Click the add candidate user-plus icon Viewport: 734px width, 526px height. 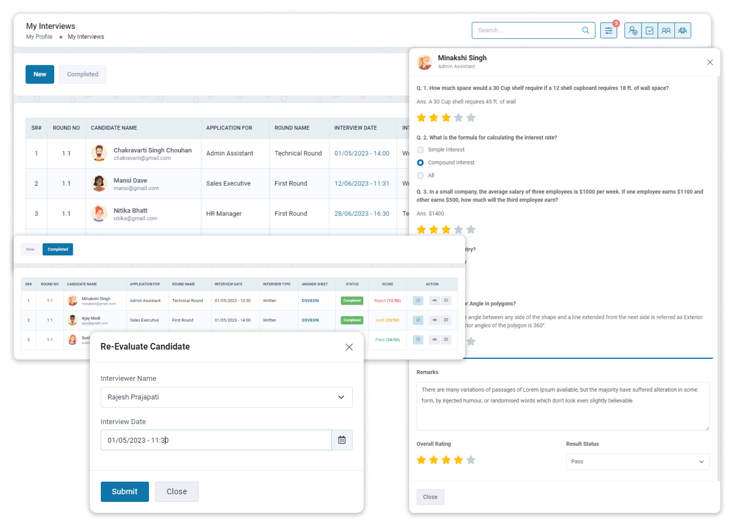pos(633,31)
